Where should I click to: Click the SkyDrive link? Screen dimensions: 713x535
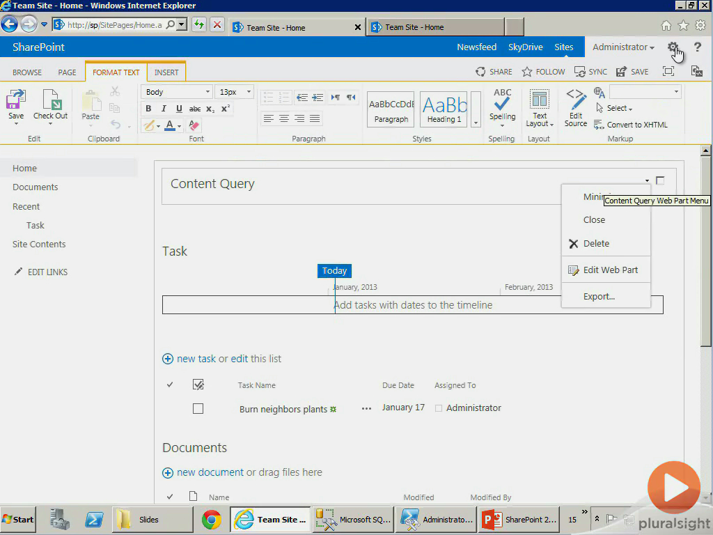525,47
